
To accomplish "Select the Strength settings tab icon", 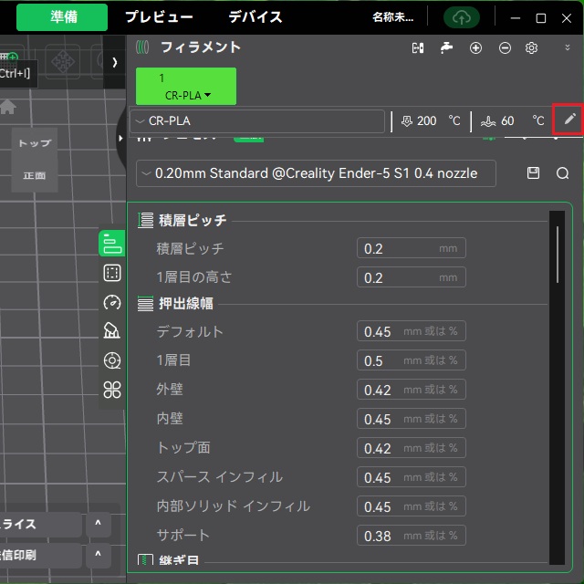I will click(x=112, y=272).
